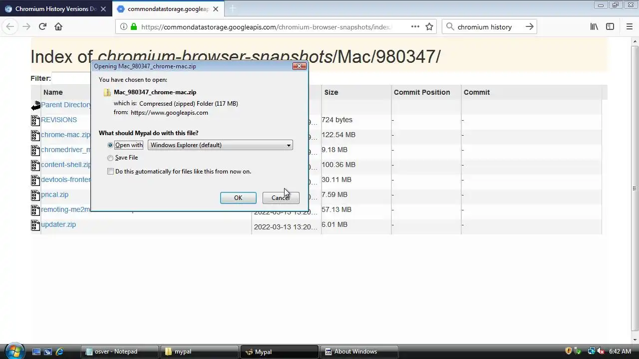Close the Opening Mac_980347 dialog

(x=300, y=66)
